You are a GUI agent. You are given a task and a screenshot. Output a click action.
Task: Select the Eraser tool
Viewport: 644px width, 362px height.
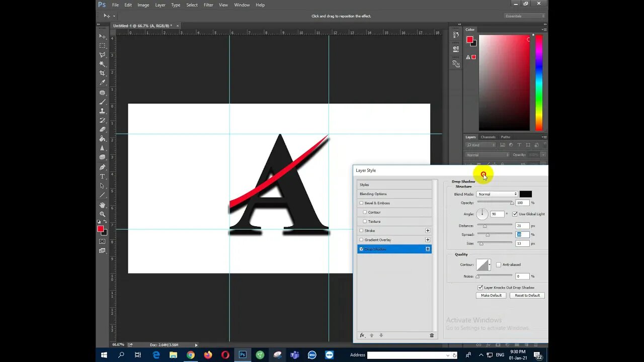point(103,129)
